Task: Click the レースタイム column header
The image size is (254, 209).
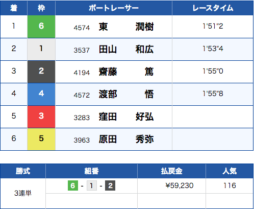Action: click(x=213, y=8)
